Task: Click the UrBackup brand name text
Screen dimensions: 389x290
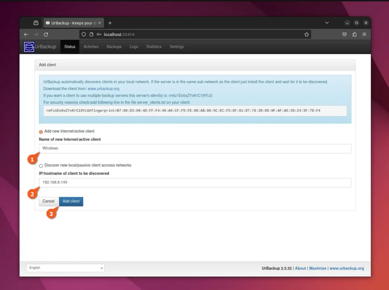Action: [x=46, y=47]
